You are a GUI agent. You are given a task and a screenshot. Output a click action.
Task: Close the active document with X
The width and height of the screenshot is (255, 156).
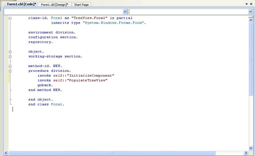[x=251, y=4]
